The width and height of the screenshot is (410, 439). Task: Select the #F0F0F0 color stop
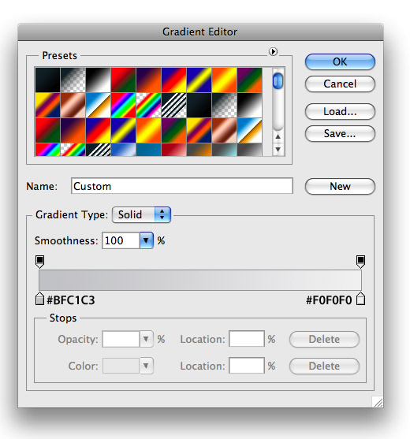tap(360, 299)
